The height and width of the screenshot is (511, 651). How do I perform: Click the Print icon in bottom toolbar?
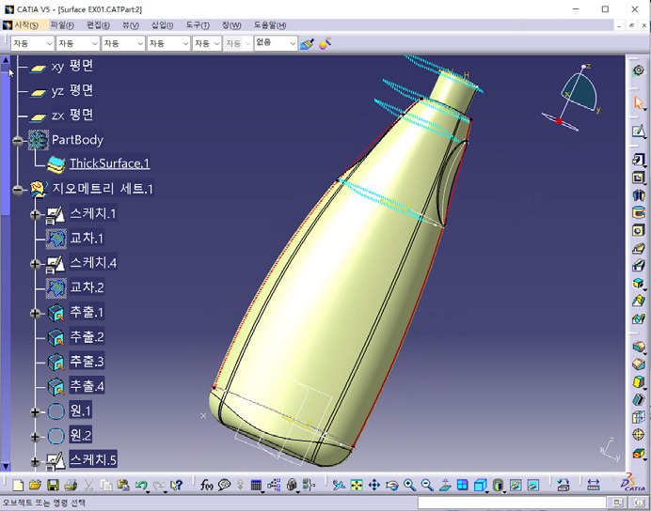(71, 485)
